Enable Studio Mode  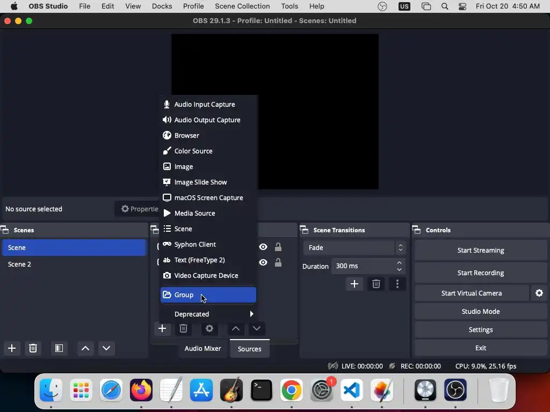[481, 312]
